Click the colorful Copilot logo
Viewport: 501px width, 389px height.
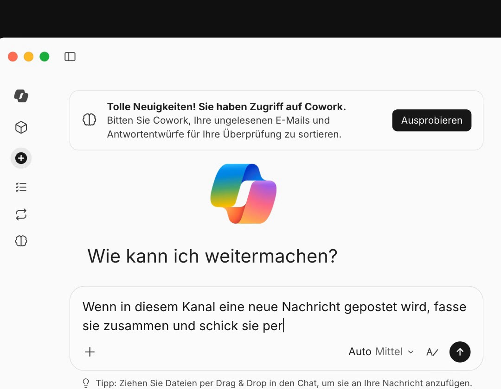tap(244, 194)
